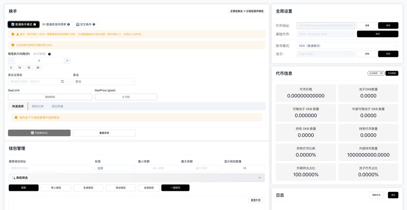Click the 清空 log button

point(393,195)
